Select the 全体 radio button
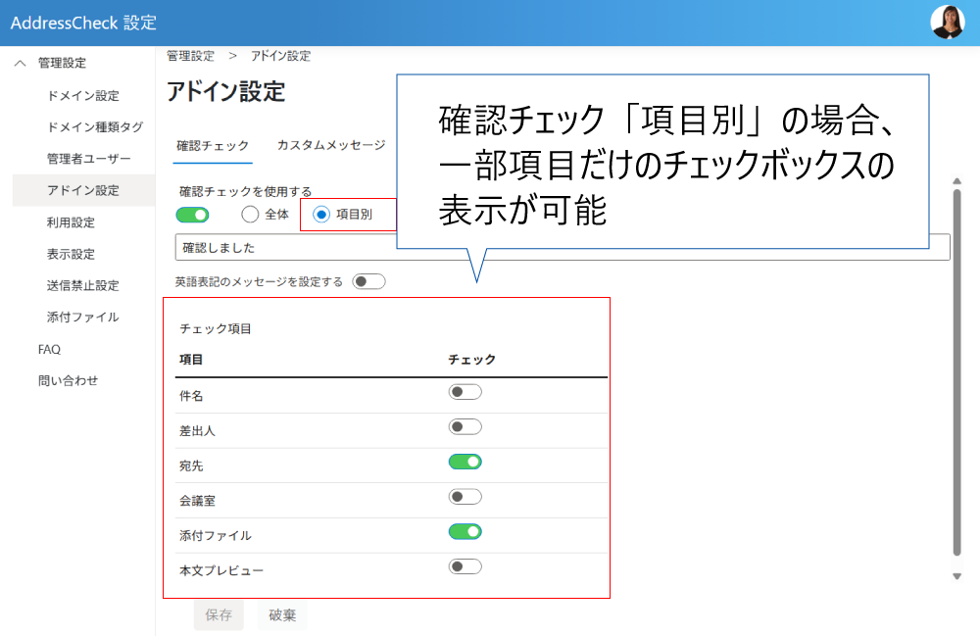 click(x=250, y=215)
